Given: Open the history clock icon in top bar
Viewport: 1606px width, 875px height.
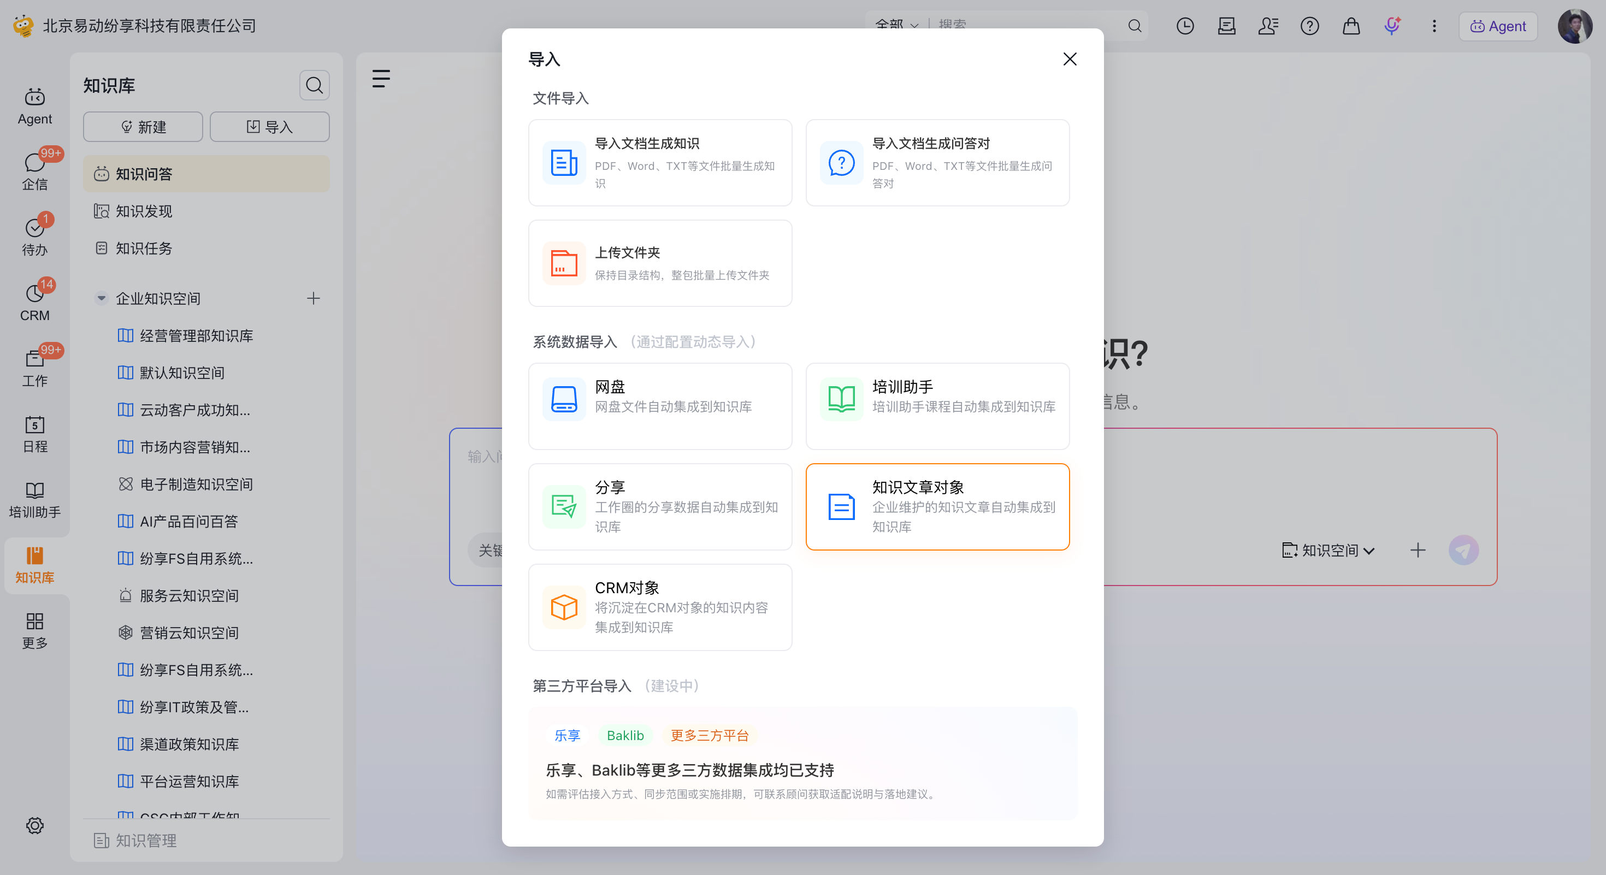Looking at the screenshot, I should click(x=1184, y=26).
